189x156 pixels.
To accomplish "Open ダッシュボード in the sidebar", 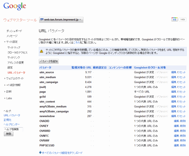I will coord(14,31).
